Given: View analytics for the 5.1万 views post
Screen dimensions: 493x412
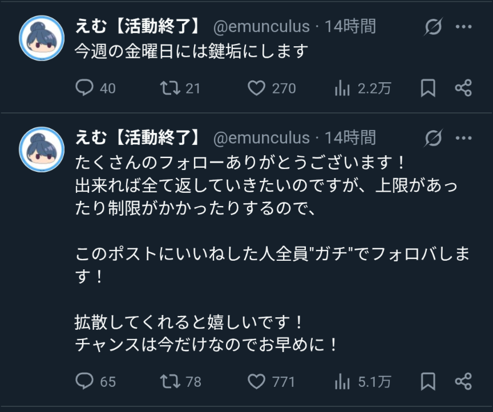Looking at the screenshot, I should [x=342, y=381].
